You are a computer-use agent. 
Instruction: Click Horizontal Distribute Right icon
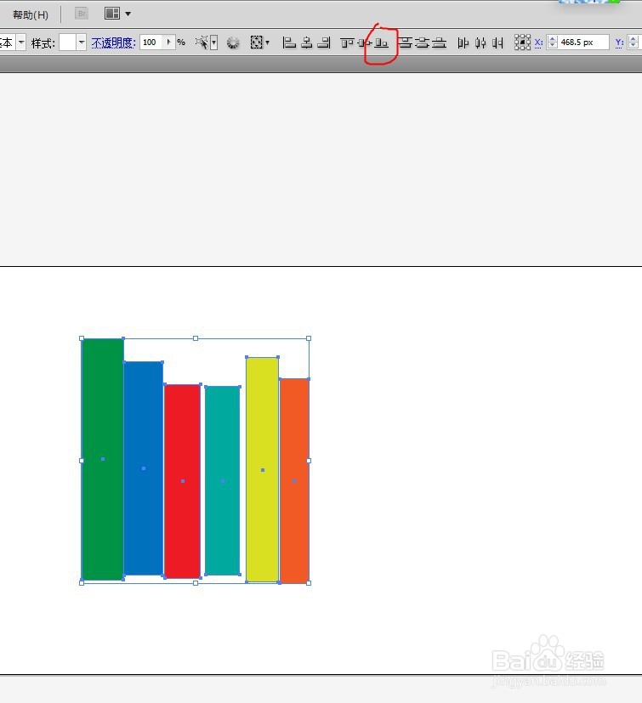coord(497,43)
